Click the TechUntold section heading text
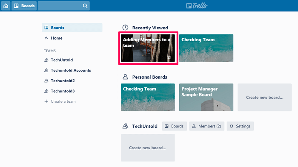This screenshot has height=167, width=298. pyautogui.click(x=145, y=126)
